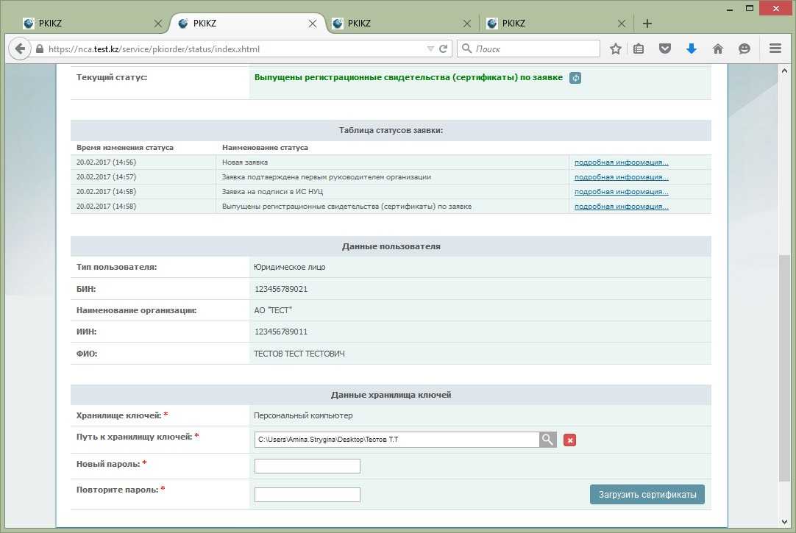
Task: Open the downloads arrow icon
Action: [x=691, y=49]
